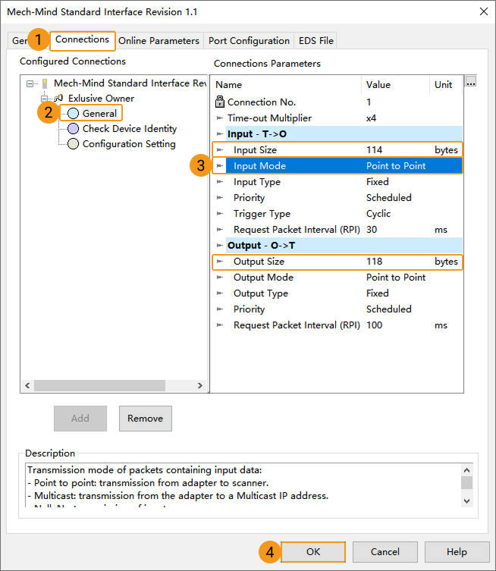The height and width of the screenshot is (571, 496).
Task: Select Check Device Identity tree item
Action: coord(130,129)
